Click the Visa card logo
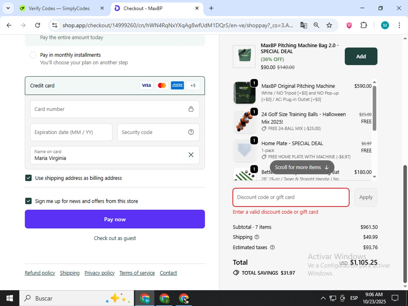 click(146, 85)
